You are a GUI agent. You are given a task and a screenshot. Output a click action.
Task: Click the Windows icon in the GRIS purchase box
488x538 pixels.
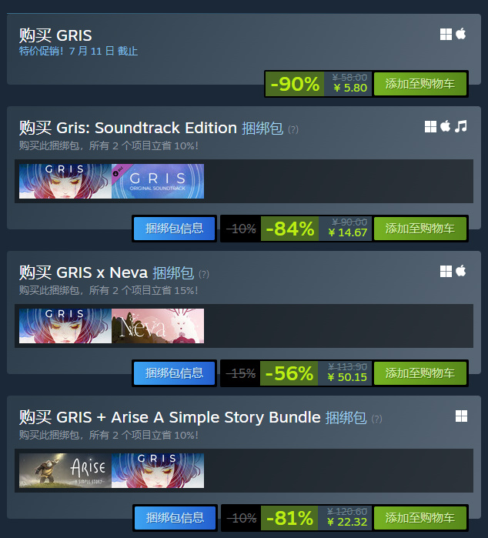pos(446,35)
